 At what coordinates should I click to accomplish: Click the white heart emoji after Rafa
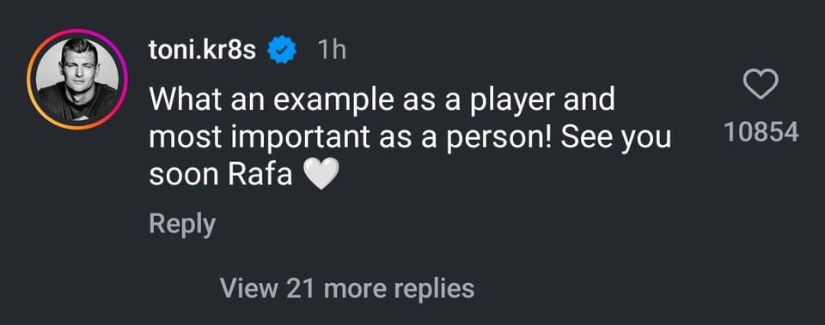[321, 174]
